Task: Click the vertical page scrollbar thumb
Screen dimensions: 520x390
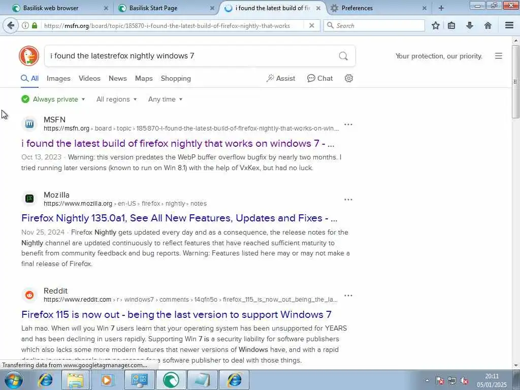Action: point(515,81)
